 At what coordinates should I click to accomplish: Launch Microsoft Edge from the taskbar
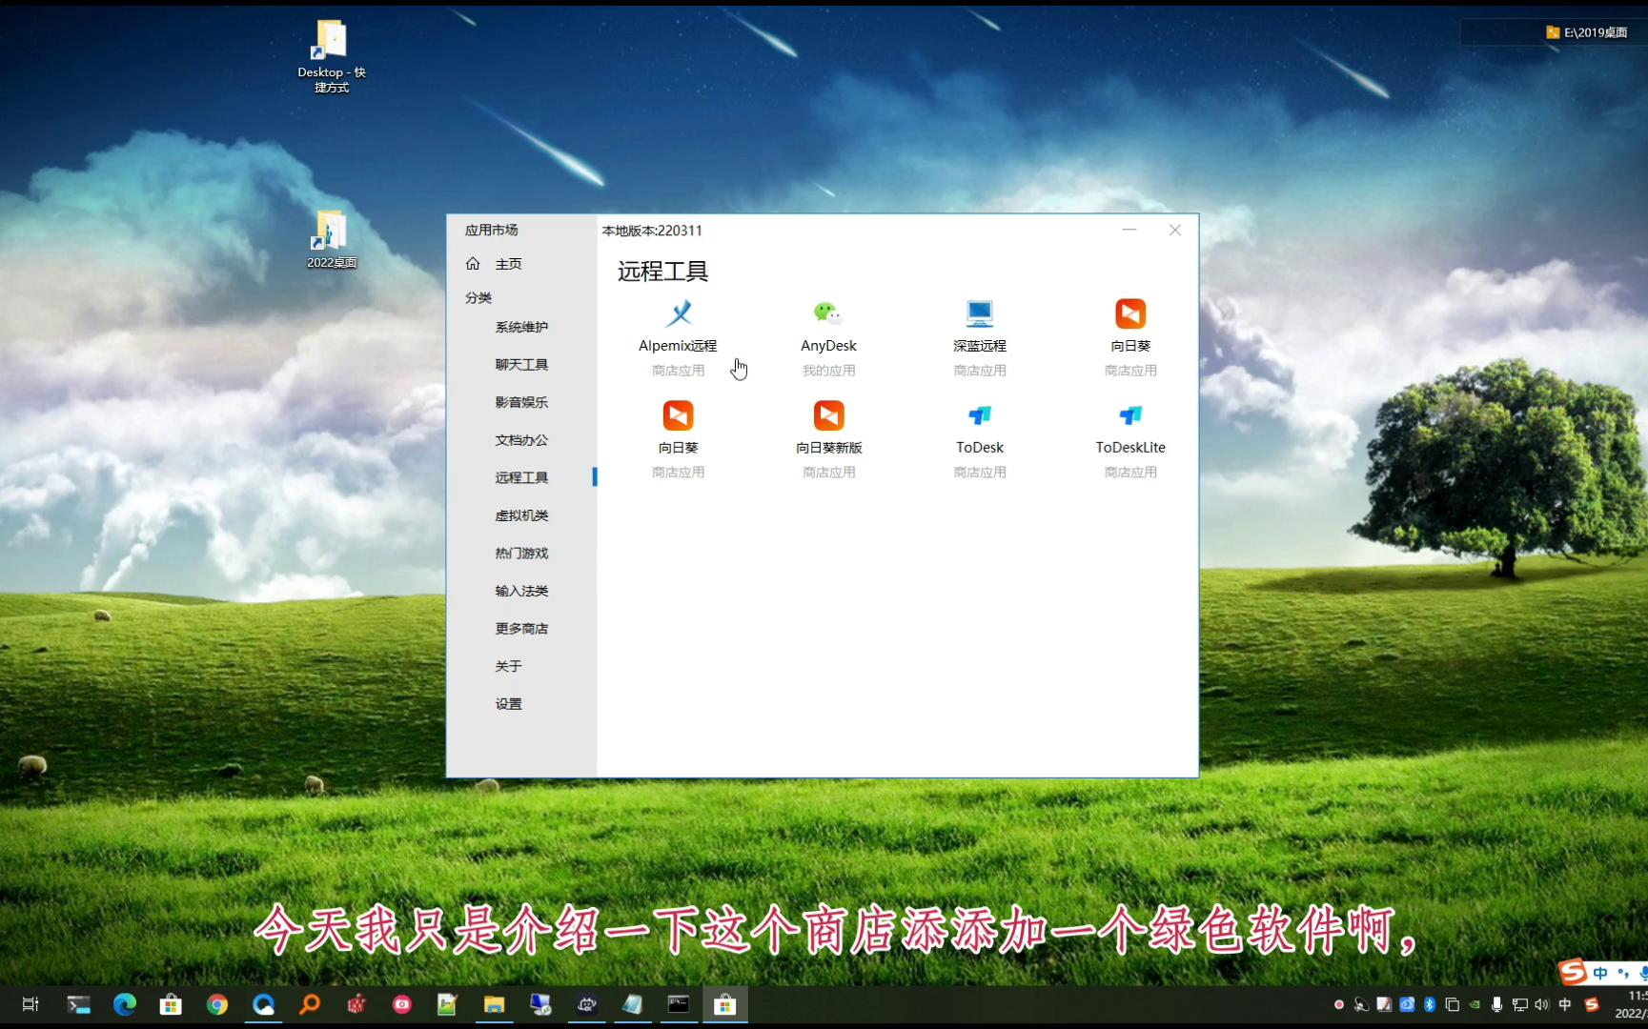point(125,1004)
